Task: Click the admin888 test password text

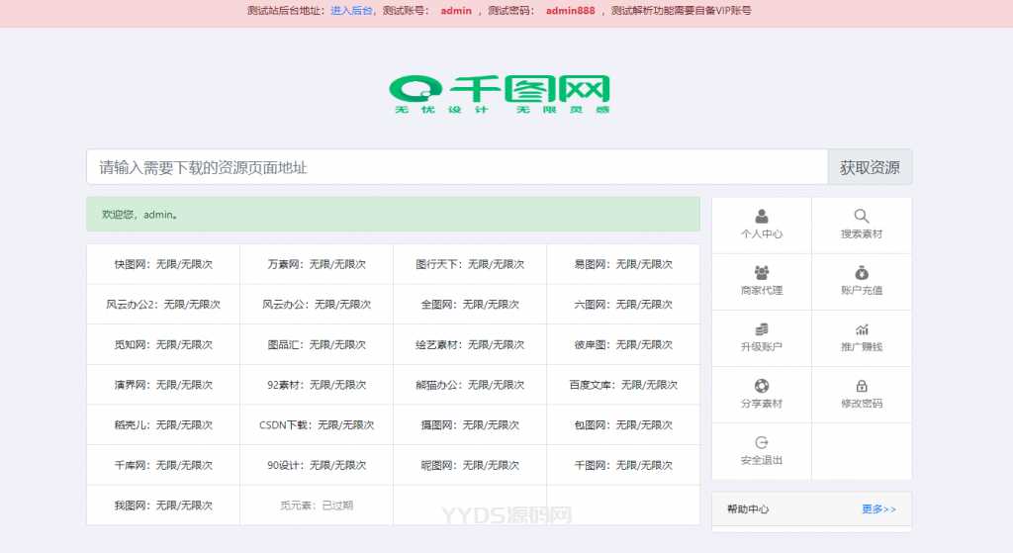Action: (x=570, y=10)
